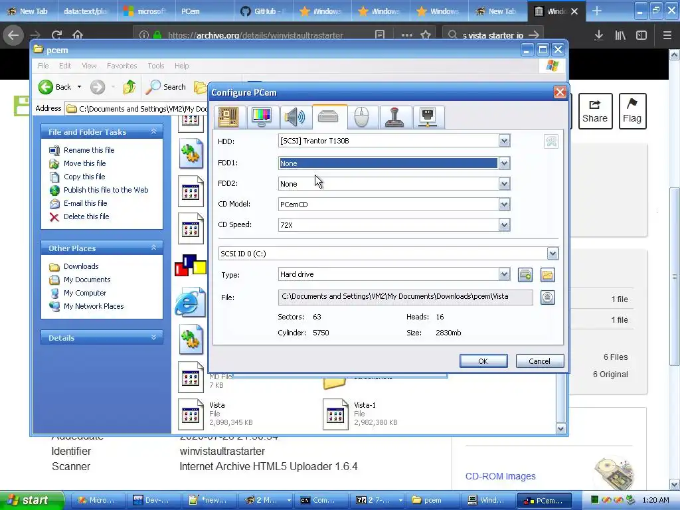Click Delete this file task

[x=86, y=216]
